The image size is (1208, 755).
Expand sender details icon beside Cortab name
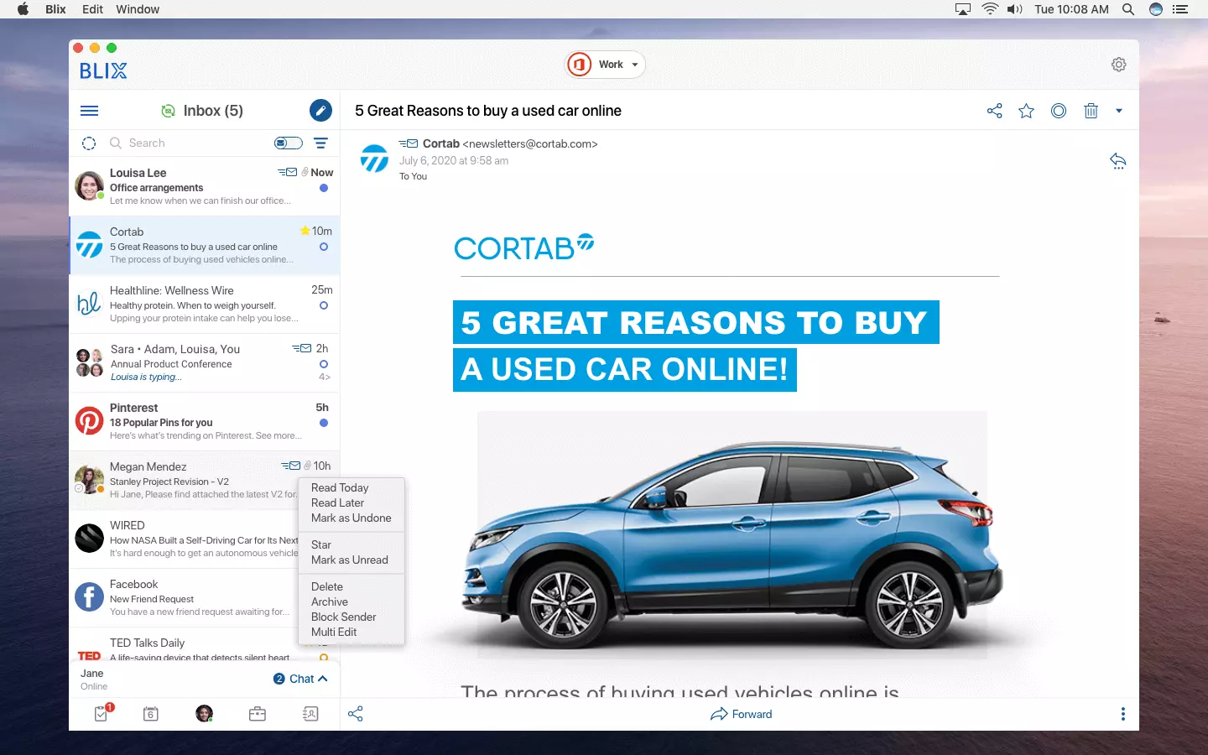[x=409, y=143]
